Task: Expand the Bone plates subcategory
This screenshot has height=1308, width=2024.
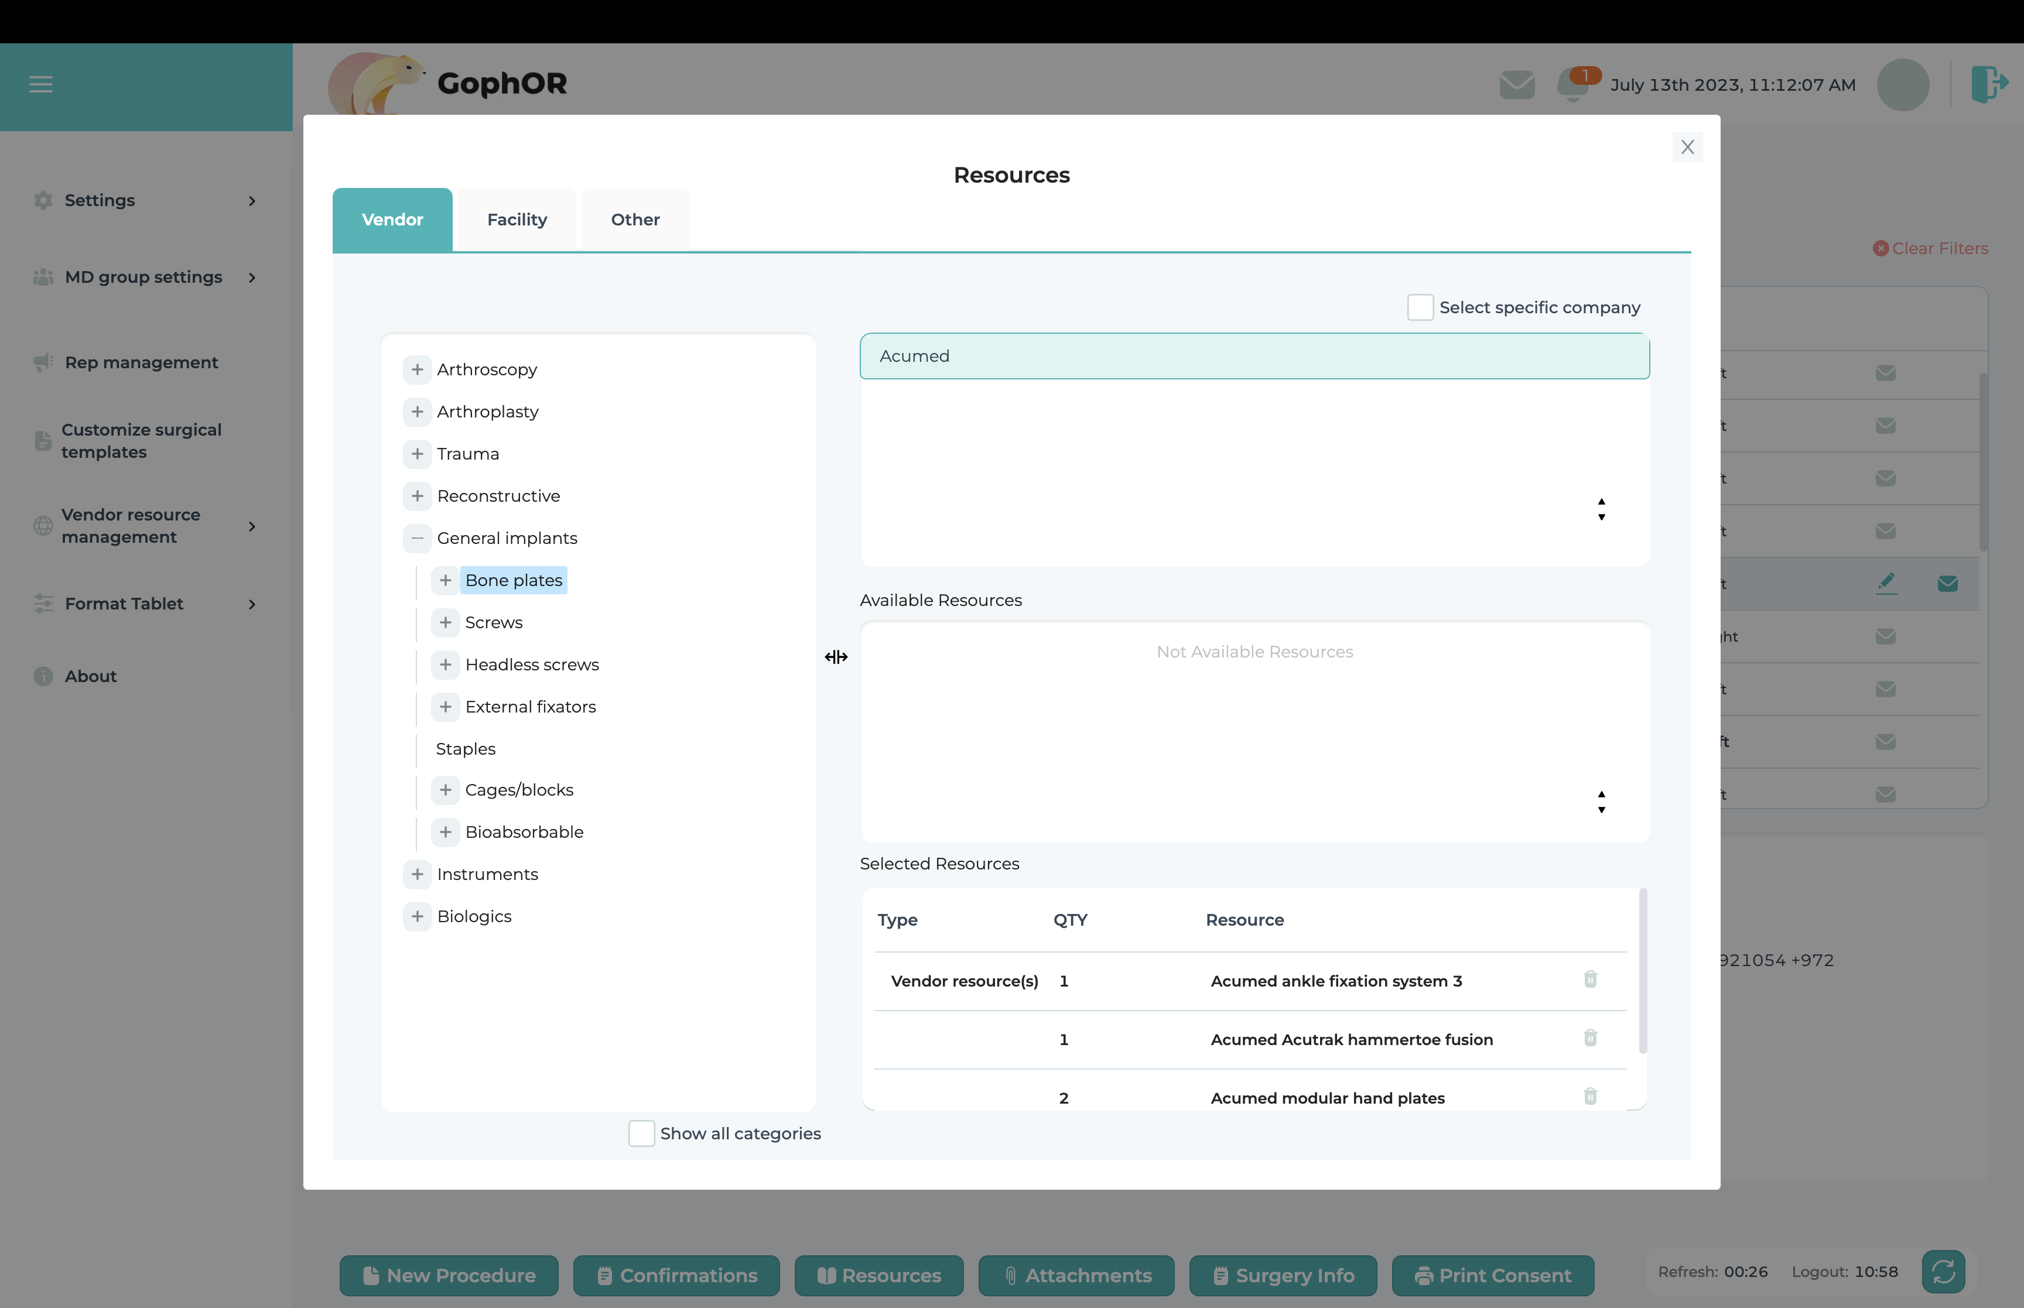Action: 445,580
